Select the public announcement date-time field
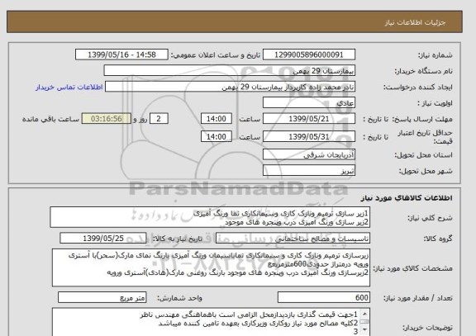Viewport: 476px width, 336px height. pyautogui.click(x=121, y=54)
